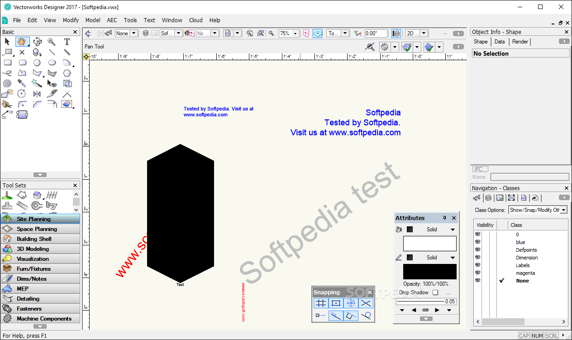Click the line thickness 0.05 control
The image size is (572, 340).
click(426, 302)
